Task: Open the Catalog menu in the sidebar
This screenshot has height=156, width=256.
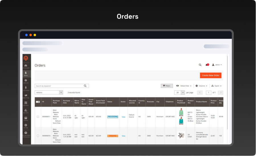Action: (x=26, y=81)
